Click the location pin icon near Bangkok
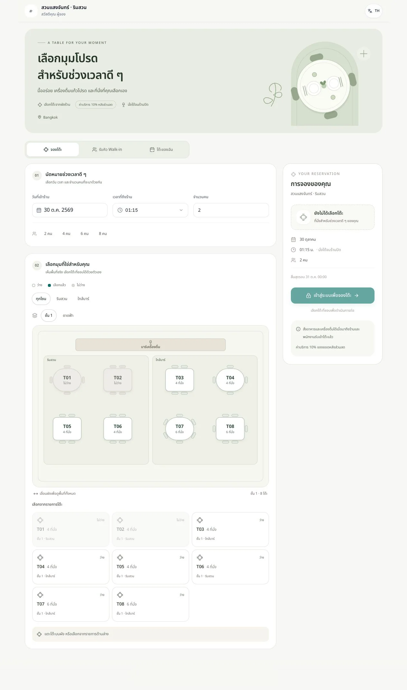Screen dimensions: 407x690 tap(40, 117)
